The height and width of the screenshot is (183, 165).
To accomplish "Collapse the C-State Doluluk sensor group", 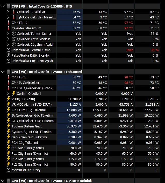I will pos(3,181).
